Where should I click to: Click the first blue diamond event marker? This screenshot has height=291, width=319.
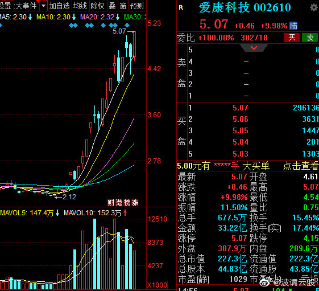[1, 26]
